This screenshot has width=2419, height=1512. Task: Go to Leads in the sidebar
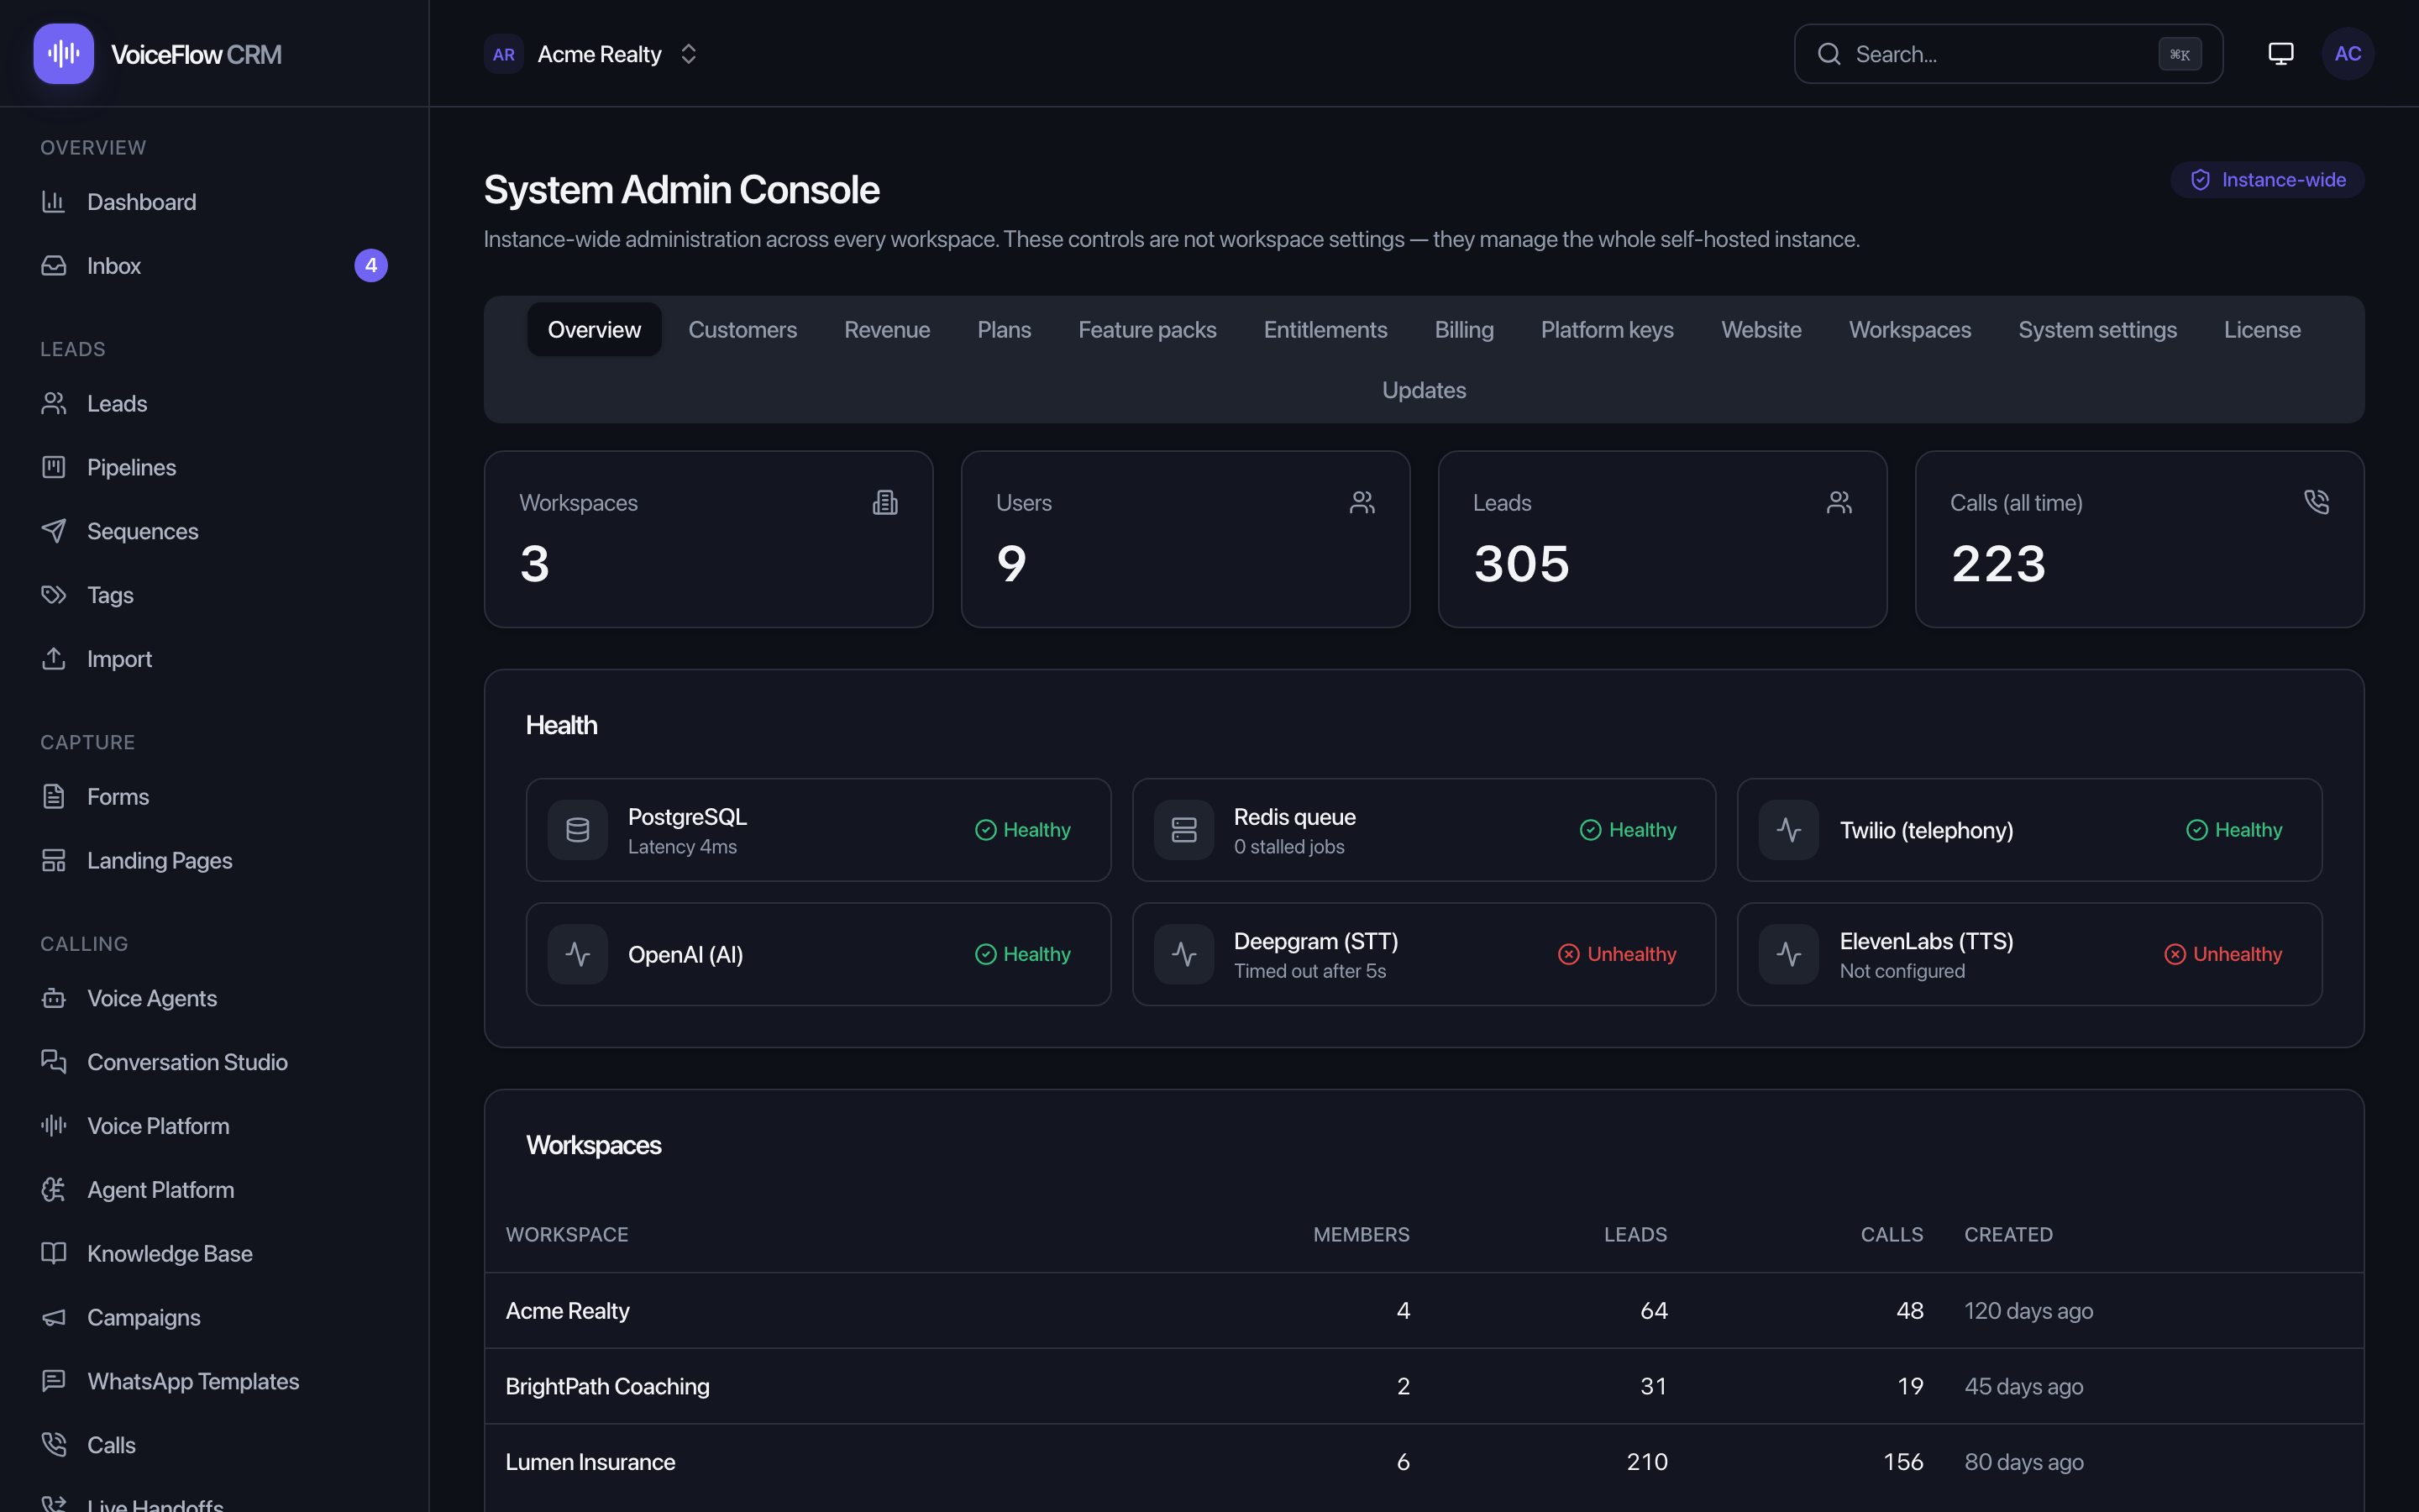point(214,404)
